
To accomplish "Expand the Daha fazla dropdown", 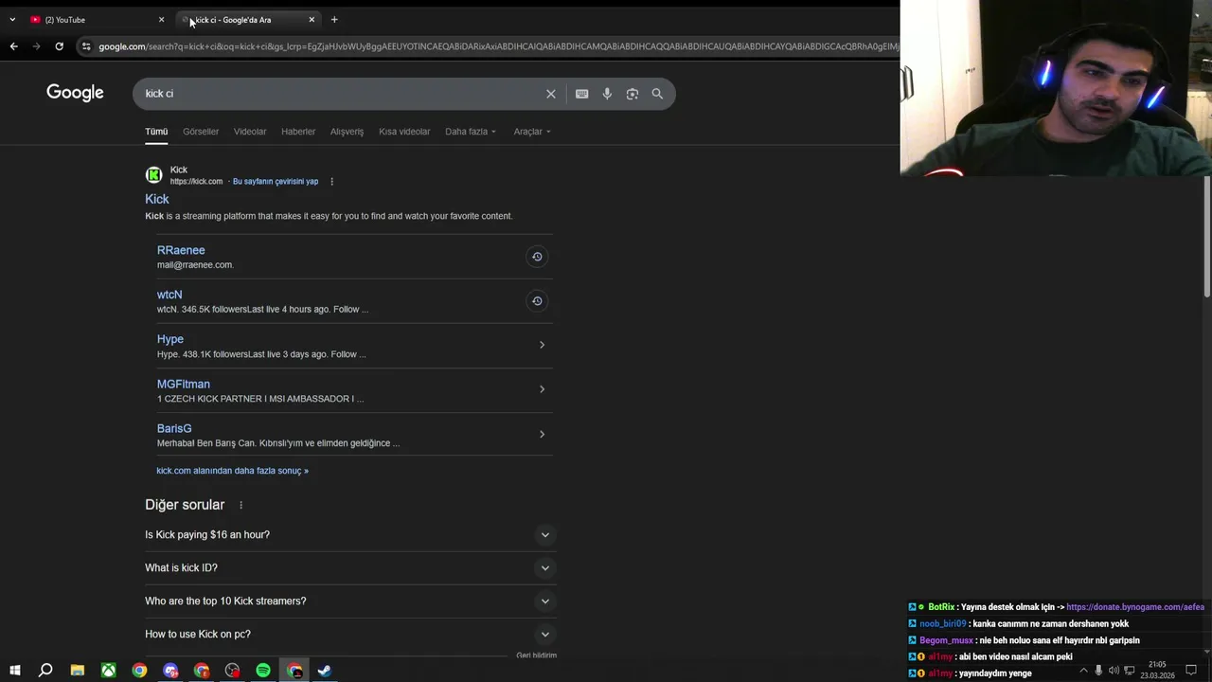I will tap(471, 132).
